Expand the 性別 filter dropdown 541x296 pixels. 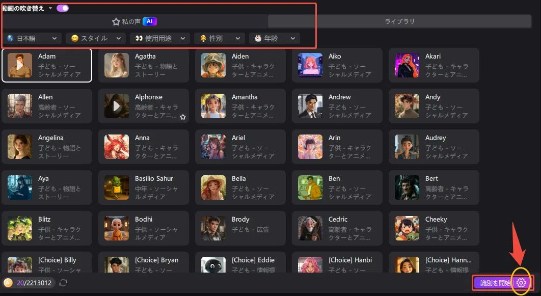pos(219,38)
